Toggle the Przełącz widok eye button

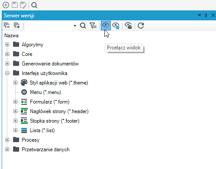(x=106, y=26)
